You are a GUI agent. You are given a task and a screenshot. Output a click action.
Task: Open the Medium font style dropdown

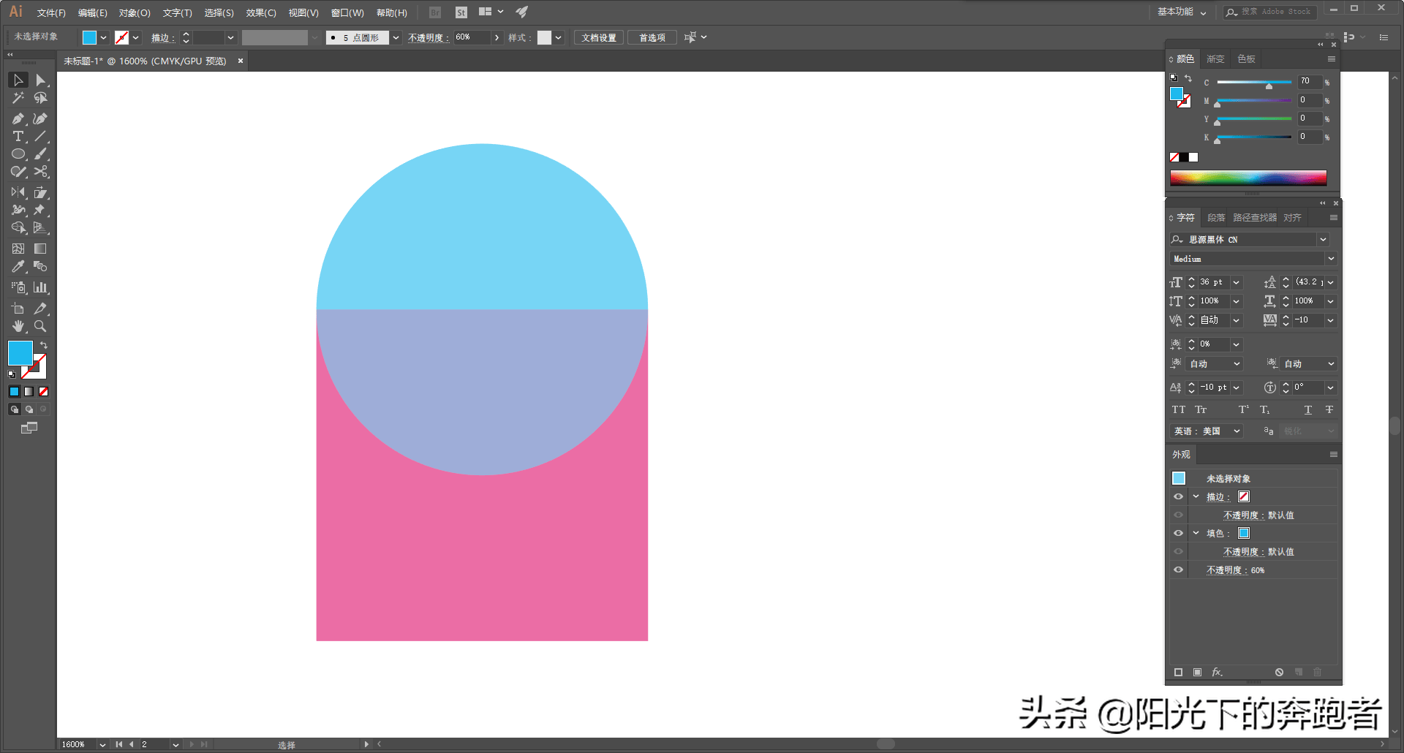click(1331, 259)
